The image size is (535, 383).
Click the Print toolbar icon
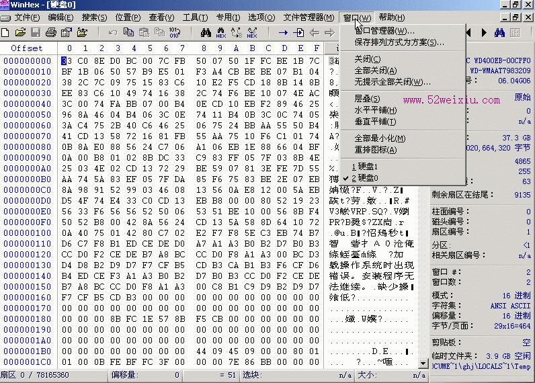tap(51, 33)
